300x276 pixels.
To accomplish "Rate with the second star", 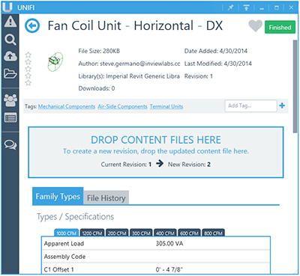I will [28, 61].
